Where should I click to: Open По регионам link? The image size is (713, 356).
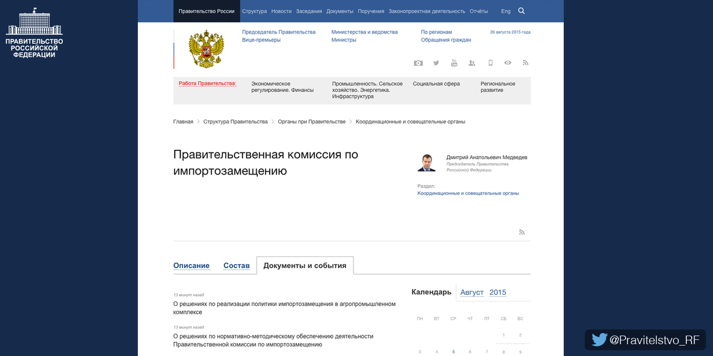tap(437, 32)
